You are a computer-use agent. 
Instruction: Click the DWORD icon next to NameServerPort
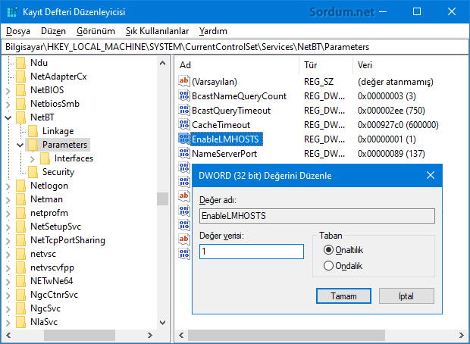click(x=184, y=153)
